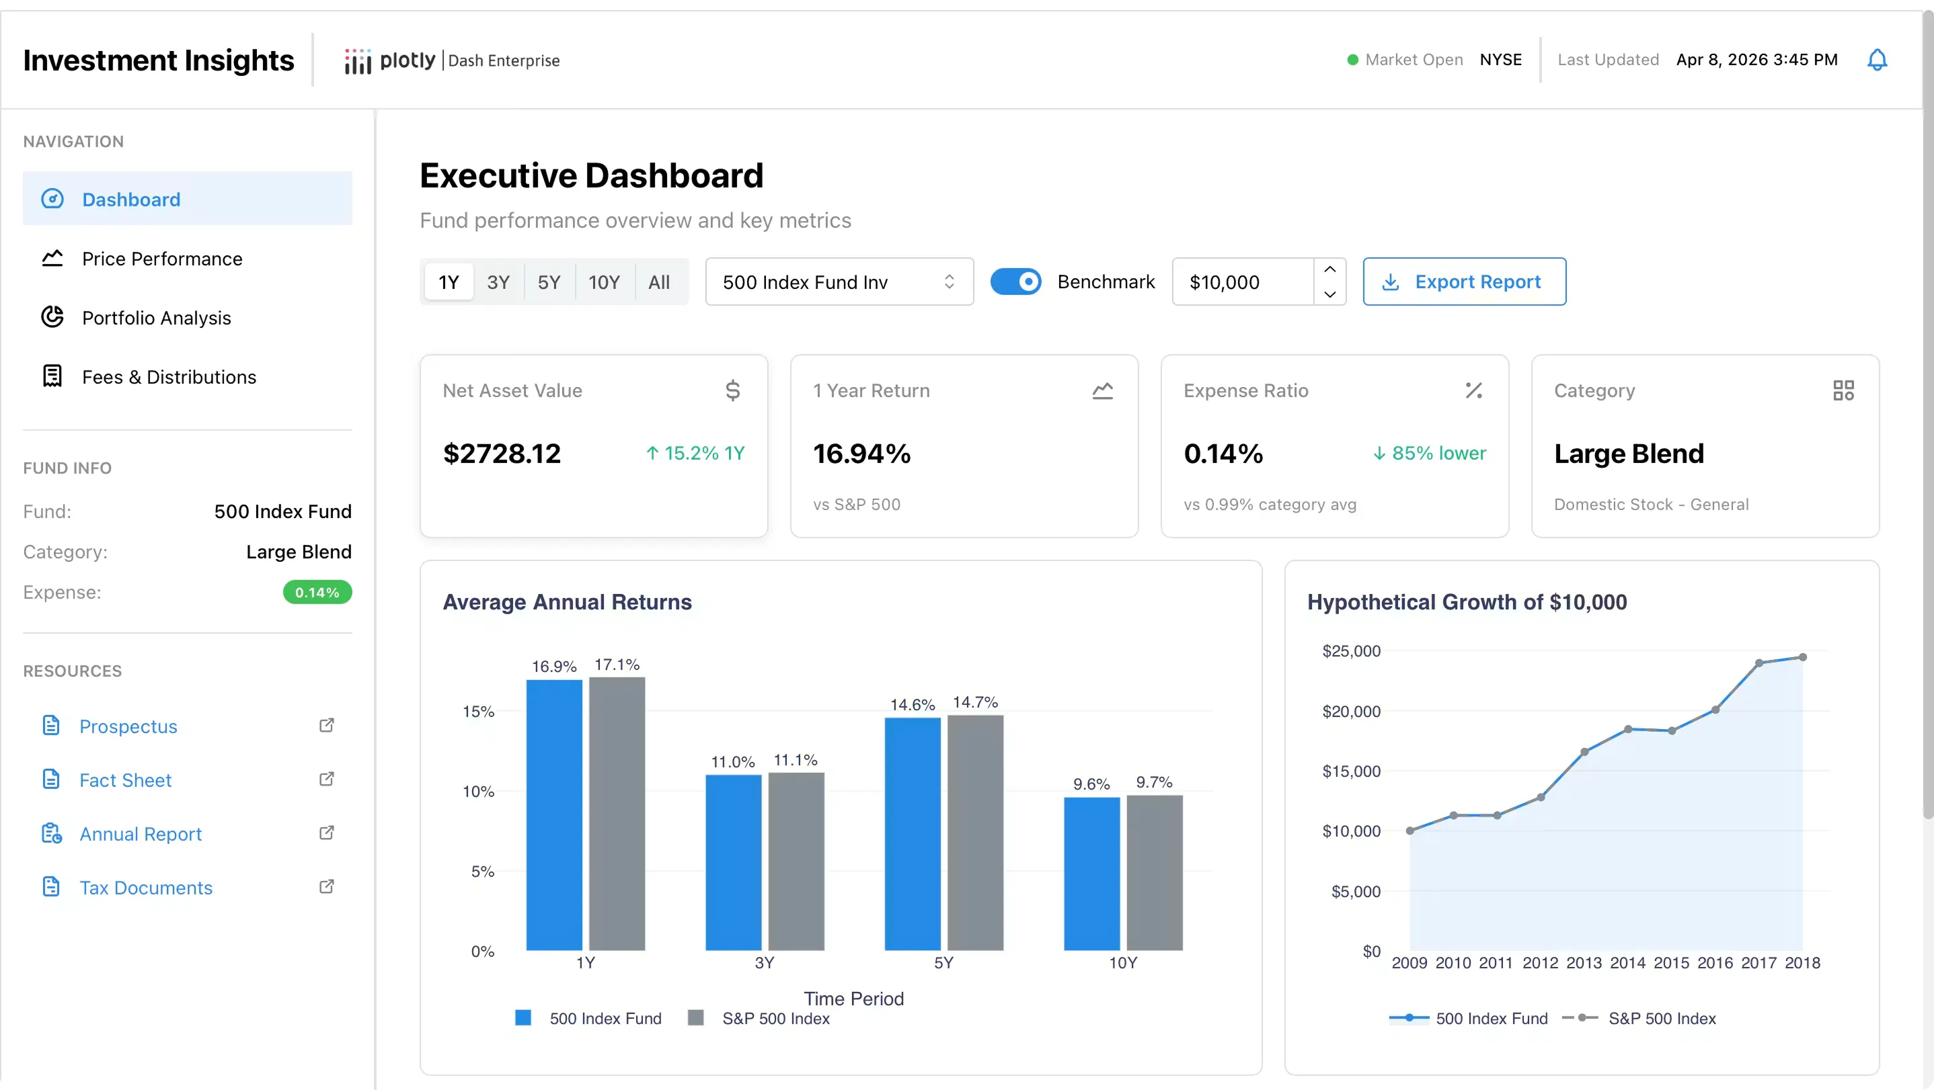Click the vertical page scrollbar
Image resolution: width=1934 pixels, height=1090 pixels.
1927,413
